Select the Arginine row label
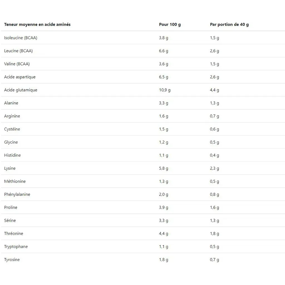Screen dimensions: 285x285 click(x=12, y=116)
